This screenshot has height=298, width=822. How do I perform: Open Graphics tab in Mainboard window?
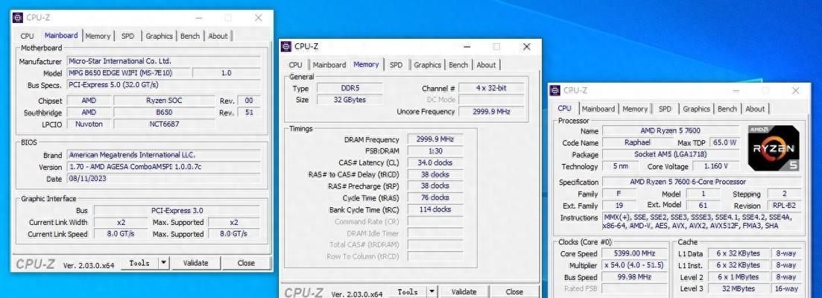click(x=159, y=37)
